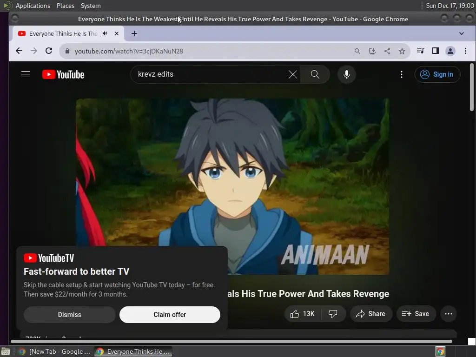Go forward with Chrome forward arrow
The image size is (476, 357).
(34, 51)
